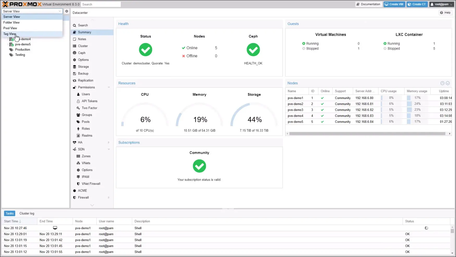Image resolution: width=456 pixels, height=257 pixels.
Task: Click the Testing tag icon in tree
Action: click(x=11, y=55)
